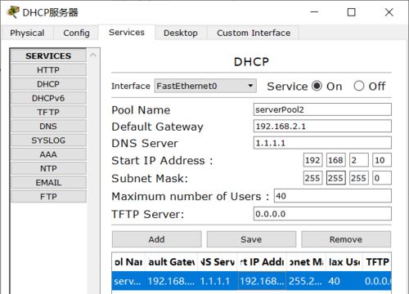
Task: Minimize the DHCP server window
Action: (314, 12)
